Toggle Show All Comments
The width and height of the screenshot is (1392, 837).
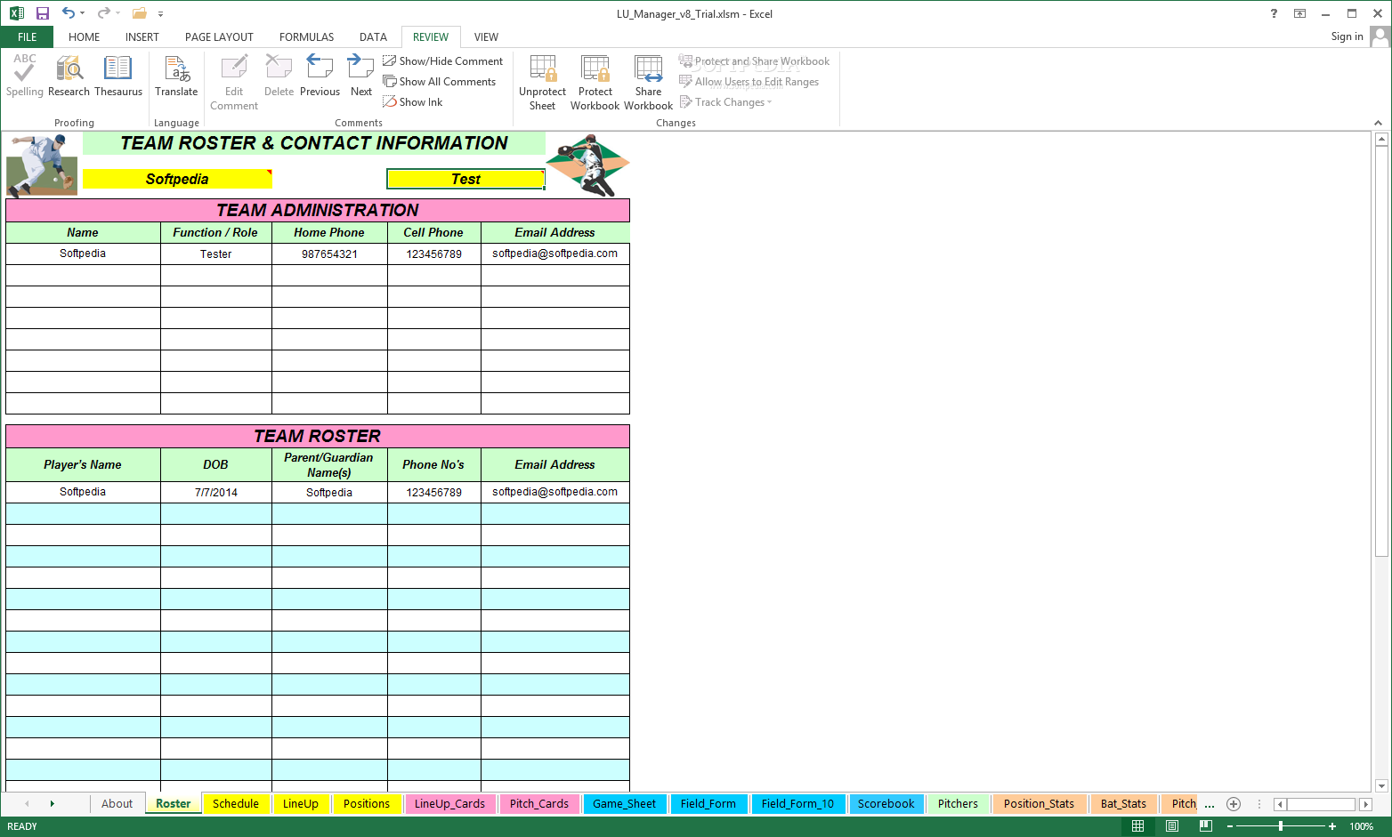click(x=440, y=82)
